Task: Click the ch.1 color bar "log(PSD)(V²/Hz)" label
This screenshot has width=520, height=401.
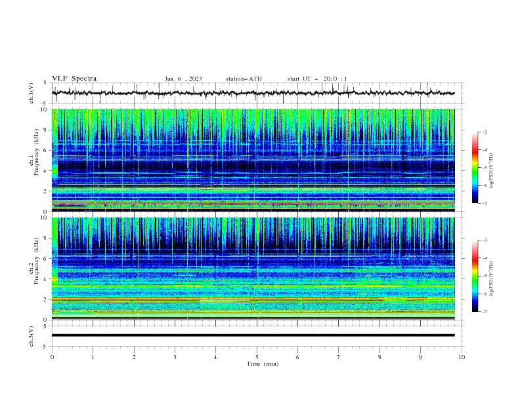Action: [x=492, y=171]
